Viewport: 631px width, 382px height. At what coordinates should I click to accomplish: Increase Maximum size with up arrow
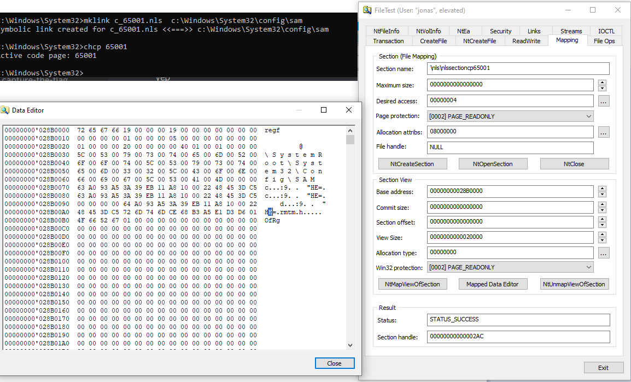tap(602, 83)
